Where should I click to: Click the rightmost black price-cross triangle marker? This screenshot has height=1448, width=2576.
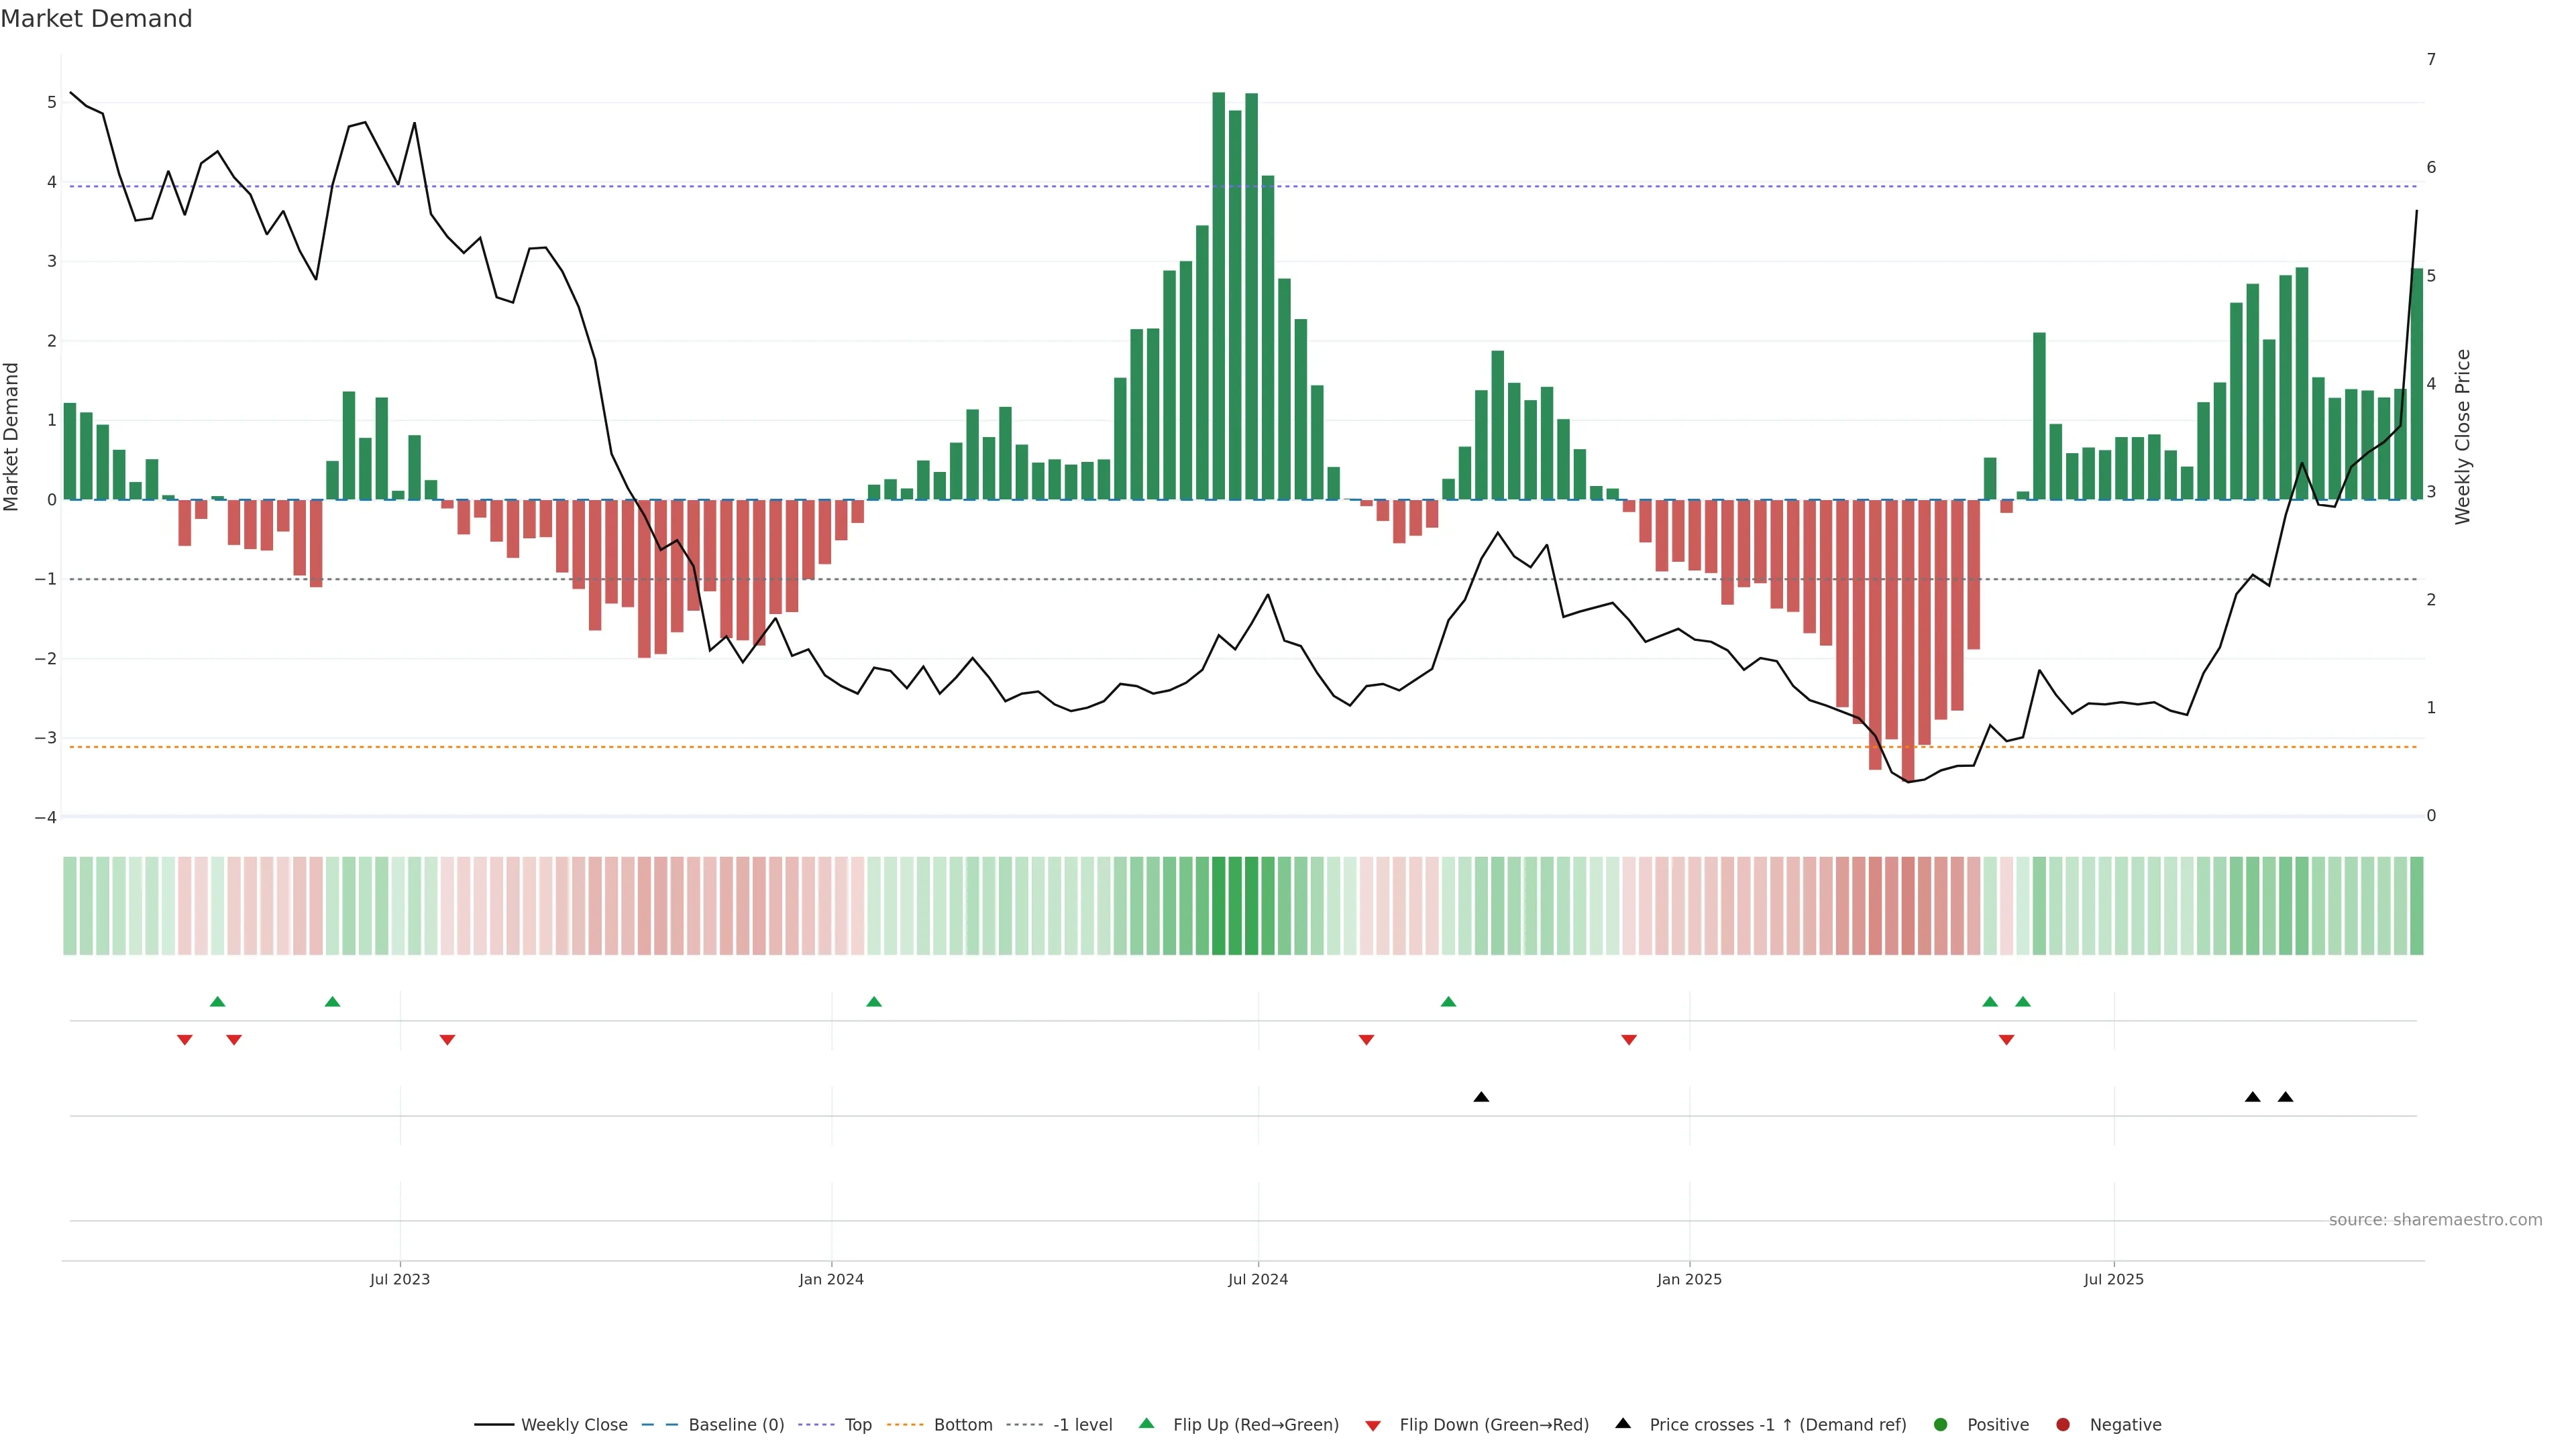click(2285, 1097)
